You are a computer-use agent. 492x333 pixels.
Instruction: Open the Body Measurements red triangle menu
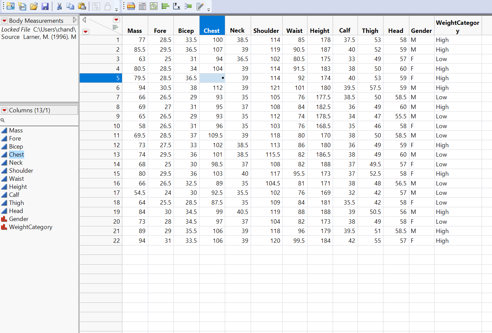(x=4, y=21)
